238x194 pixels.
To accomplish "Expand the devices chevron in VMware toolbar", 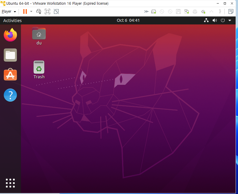I will (x=146, y=11).
